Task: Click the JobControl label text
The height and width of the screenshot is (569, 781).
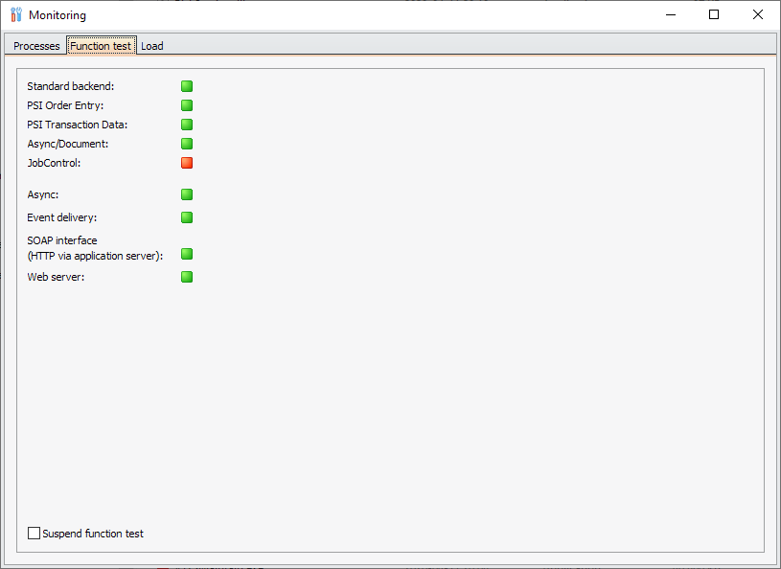Action: click(54, 163)
